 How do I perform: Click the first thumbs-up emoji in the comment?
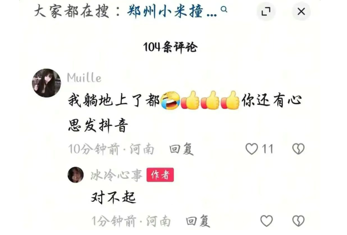pos(190,100)
